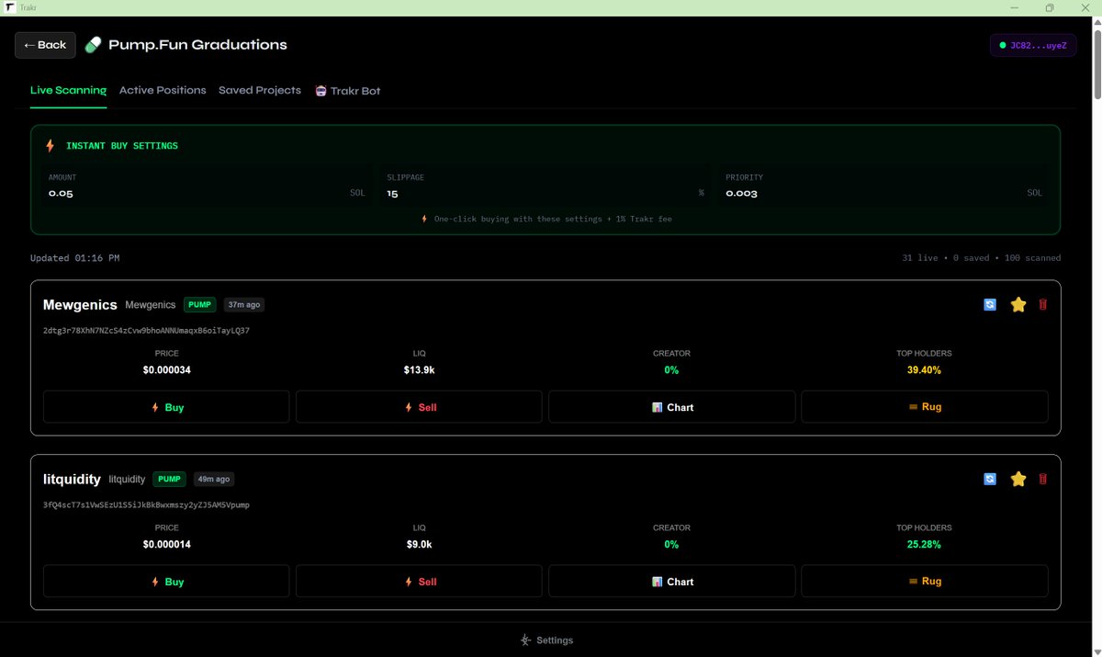
Task: Click the pill icon beside Pump.Fun Graduations
Action: coord(93,45)
